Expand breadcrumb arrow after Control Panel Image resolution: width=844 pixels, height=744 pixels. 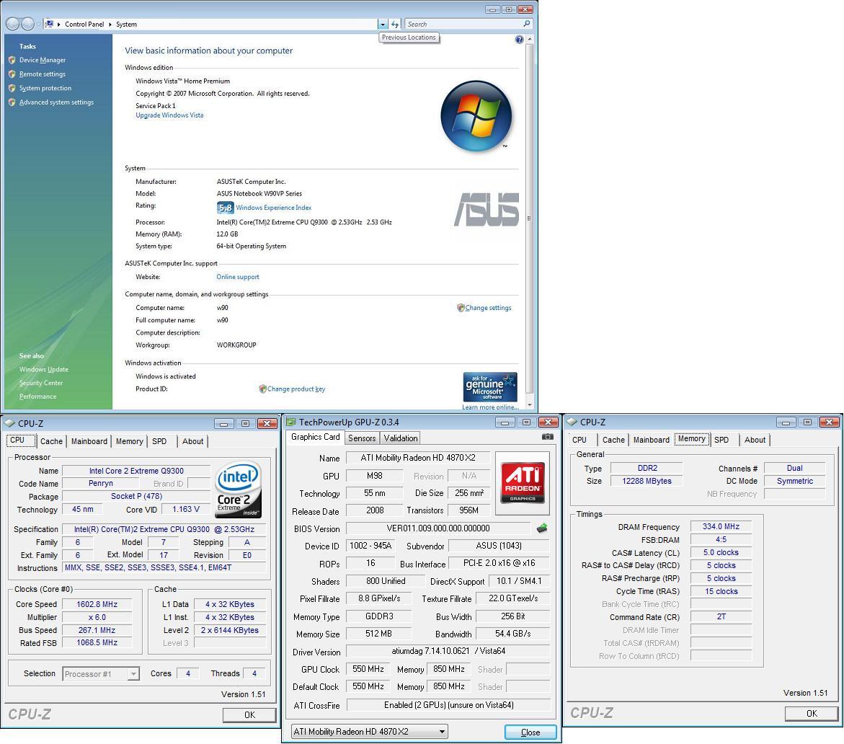pyautogui.click(x=110, y=25)
